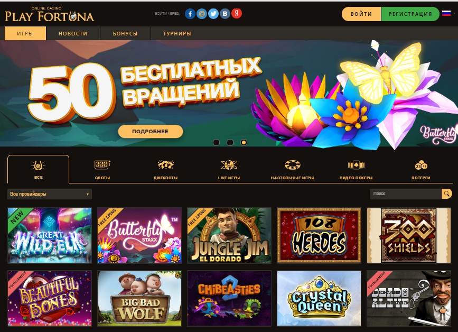Log in using the VK icon
Screen dimensions: 458x332
[225, 14]
